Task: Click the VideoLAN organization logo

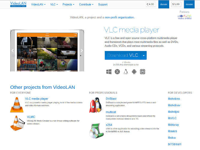Action: coord(18,4)
